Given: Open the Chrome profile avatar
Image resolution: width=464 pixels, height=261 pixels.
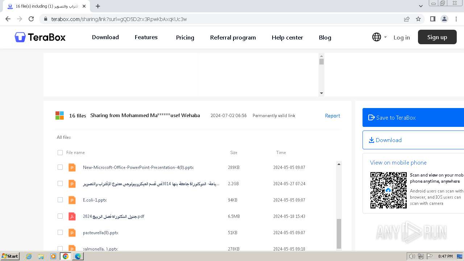Looking at the screenshot, I should click(x=444, y=19).
